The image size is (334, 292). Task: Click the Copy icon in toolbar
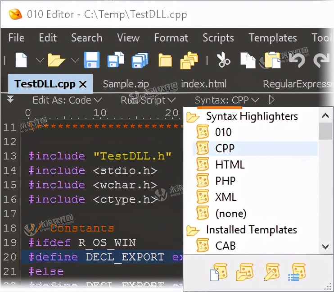pos(248,60)
